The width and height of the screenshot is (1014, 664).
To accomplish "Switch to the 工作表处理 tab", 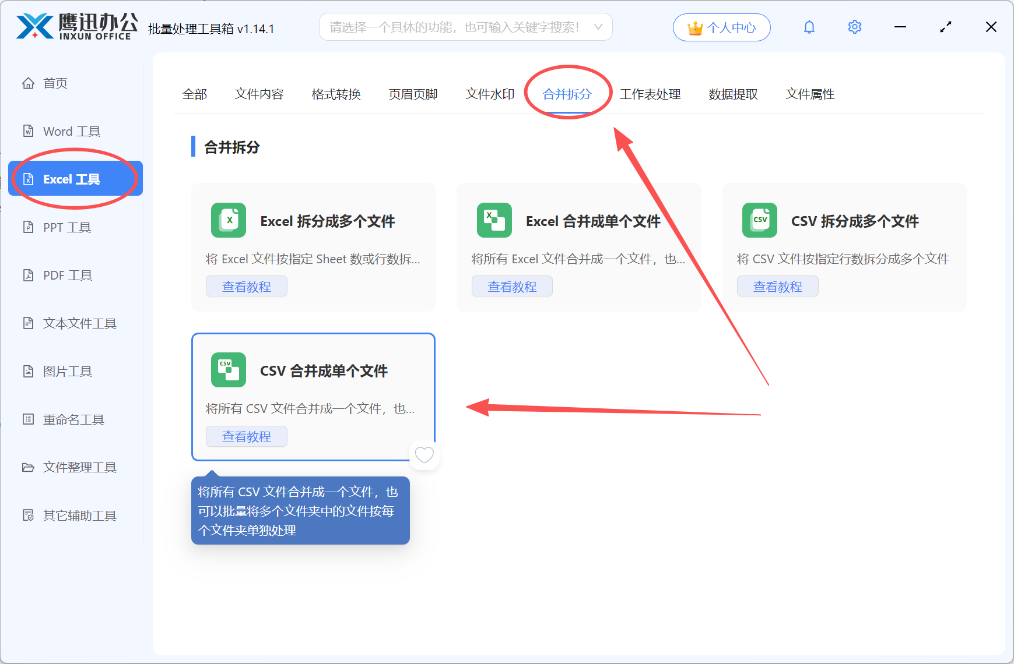I will click(x=651, y=94).
